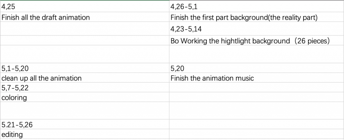This screenshot has width=344, height=140.
Task: Select the 5,1-5,20 date cell
Action: (84, 68)
